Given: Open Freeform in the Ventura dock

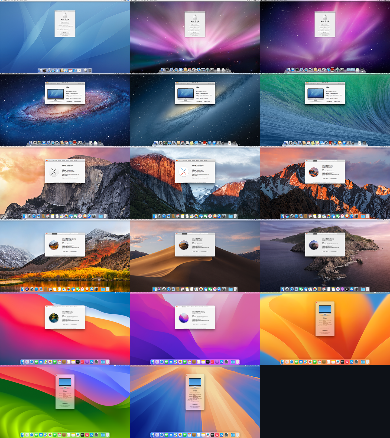Looking at the screenshot, I should (x=338, y=362).
